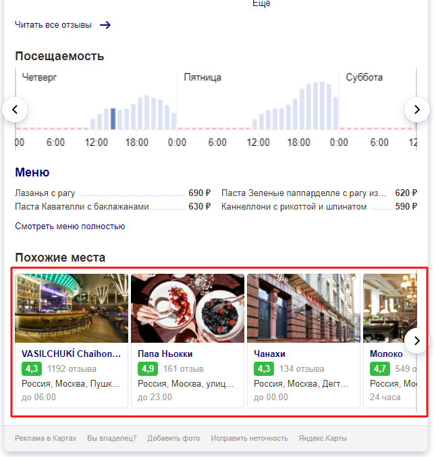Screen dimensions: 434x457
Task: Open VASILCHUKÍ Chaihona photo thumbnail
Action: tap(72, 308)
